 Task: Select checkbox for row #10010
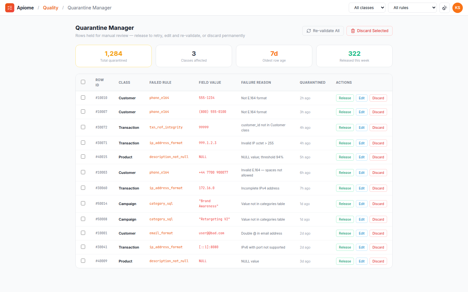click(83, 98)
